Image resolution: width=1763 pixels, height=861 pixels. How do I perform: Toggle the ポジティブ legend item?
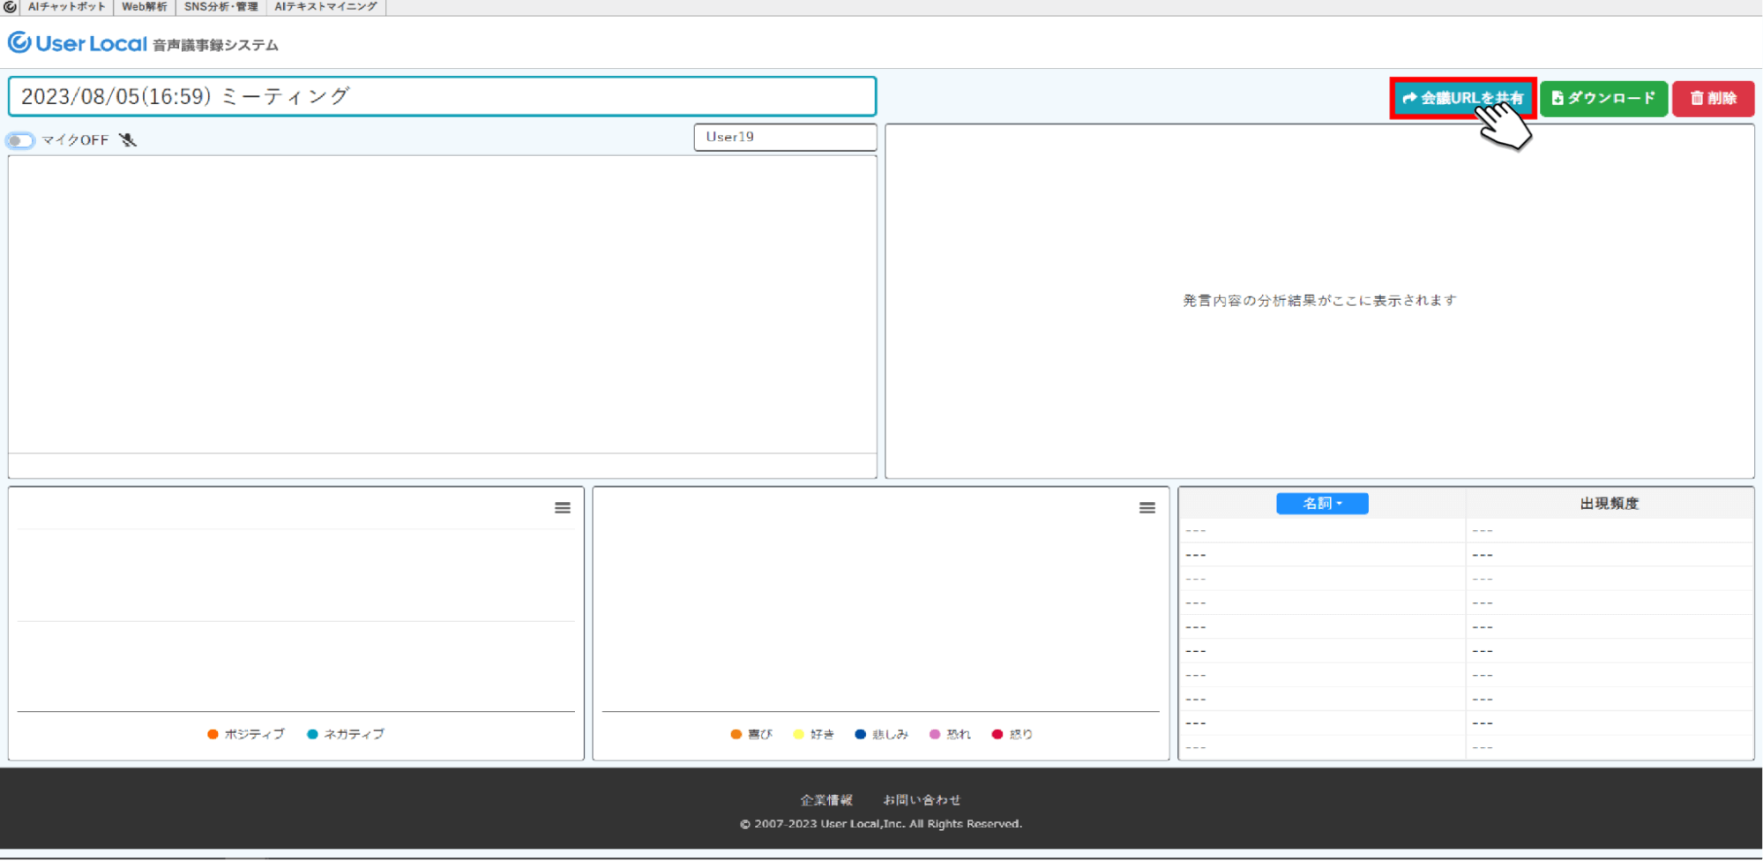pyautogui.click(x=246, y=734)
